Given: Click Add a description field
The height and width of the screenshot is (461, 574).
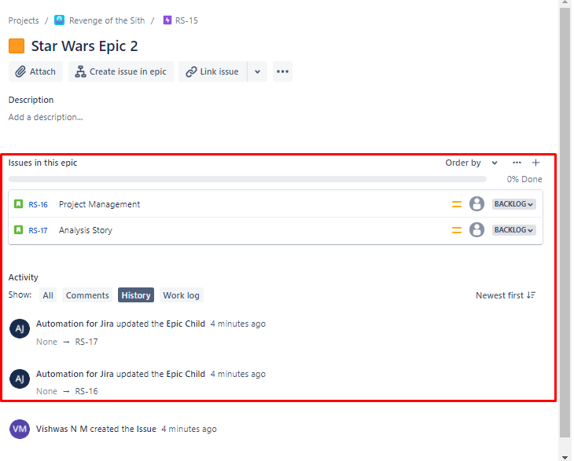Looking at the screenshot, I should 46,117.
